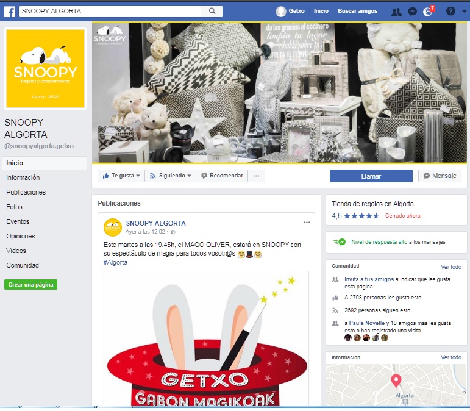
Task: Open the shop window cover photo
Action: (x=279, y=93)
